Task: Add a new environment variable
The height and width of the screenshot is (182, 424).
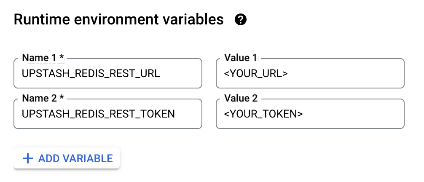Action: 67,158
